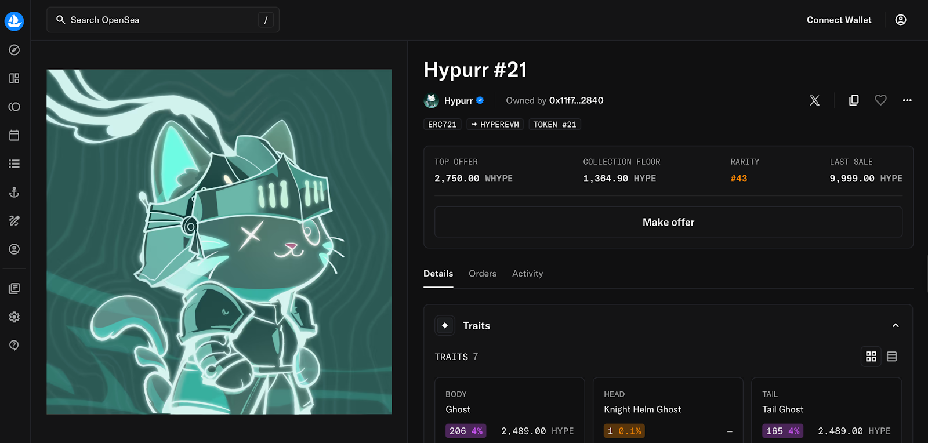Open the Studio pencil icon in sidebar
The image size is (928, 443).
pos(14,220)
